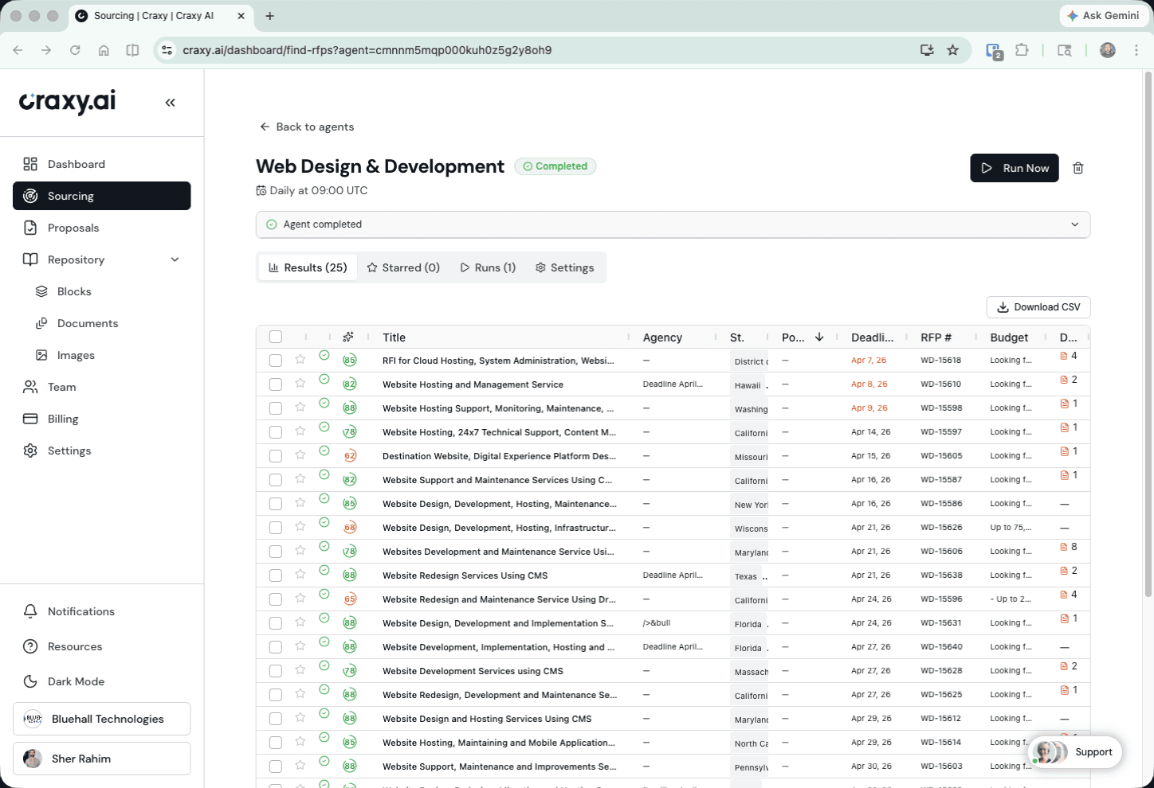1154x788 pixels.
Task: Star the RFI for Cloud Hosting row
Action: (x=300, y=359)
